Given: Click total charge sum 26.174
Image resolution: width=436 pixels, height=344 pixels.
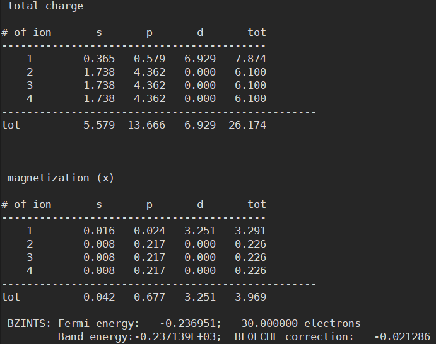Looking at the screenshot, I should 247,125.
